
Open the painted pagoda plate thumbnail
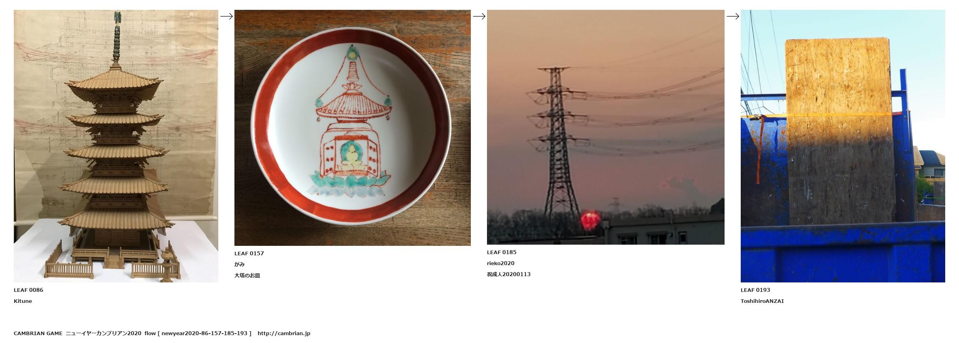coord(353,128)
